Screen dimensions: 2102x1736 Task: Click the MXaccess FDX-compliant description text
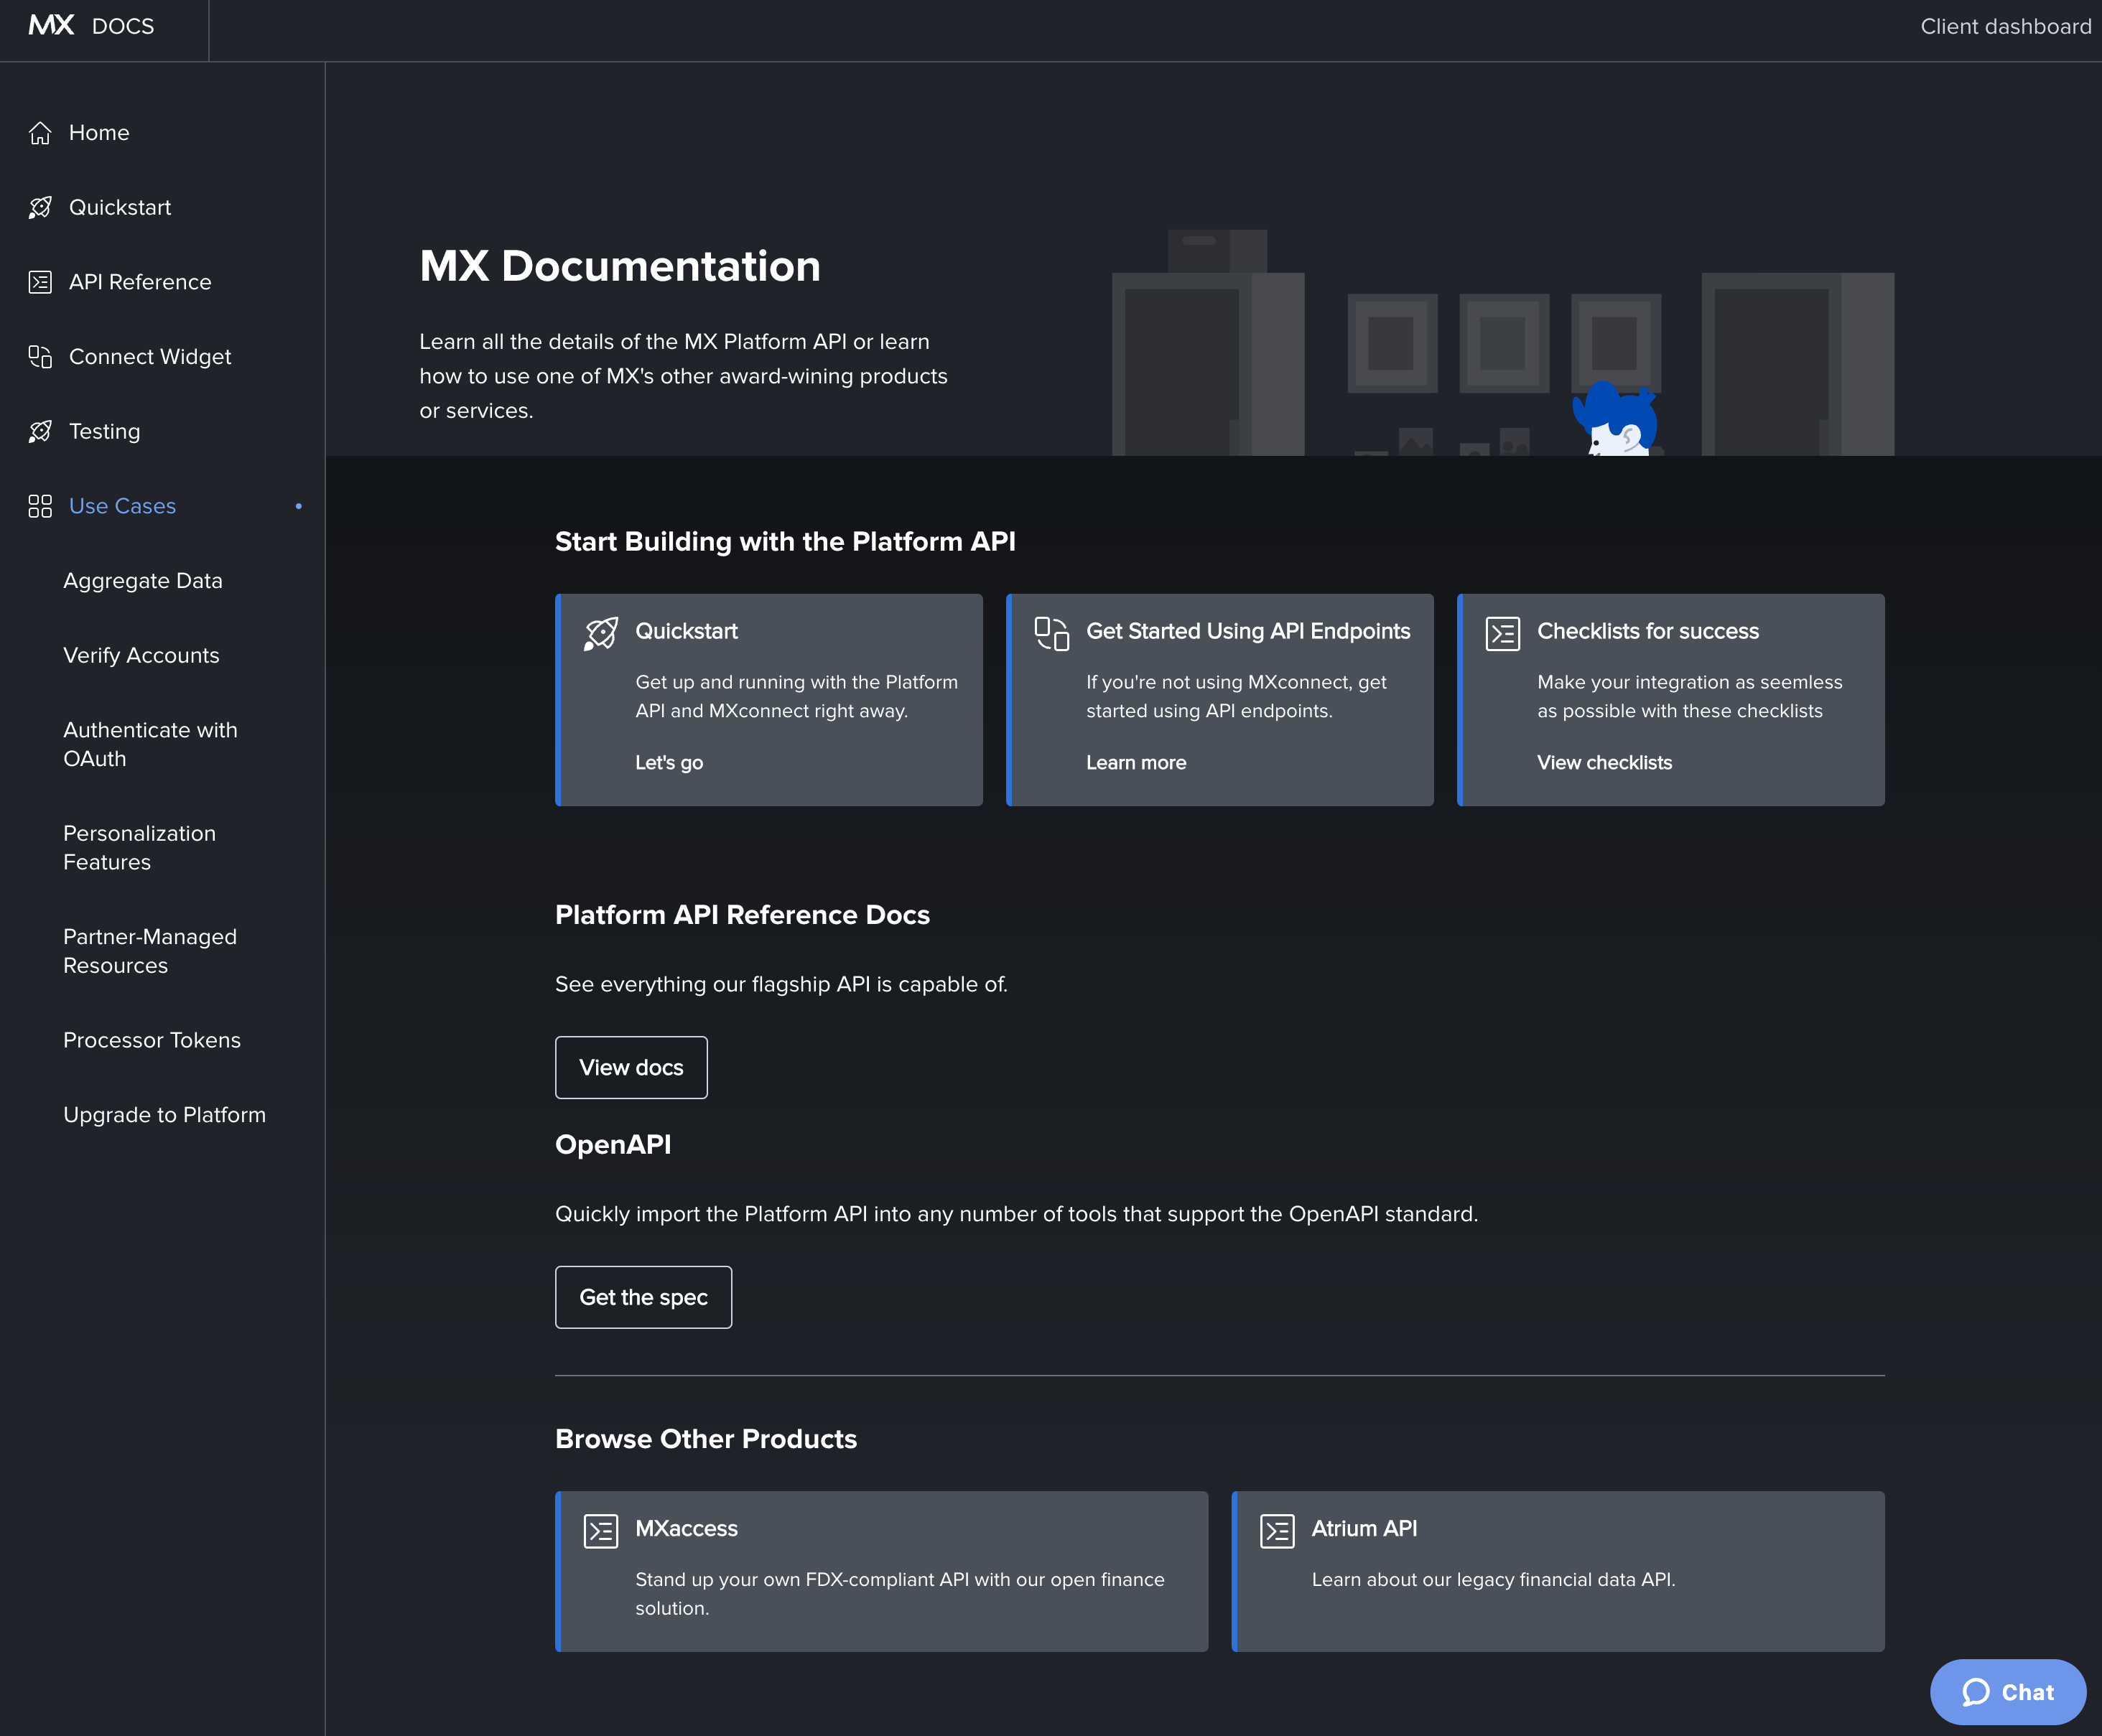[900, 1593]
